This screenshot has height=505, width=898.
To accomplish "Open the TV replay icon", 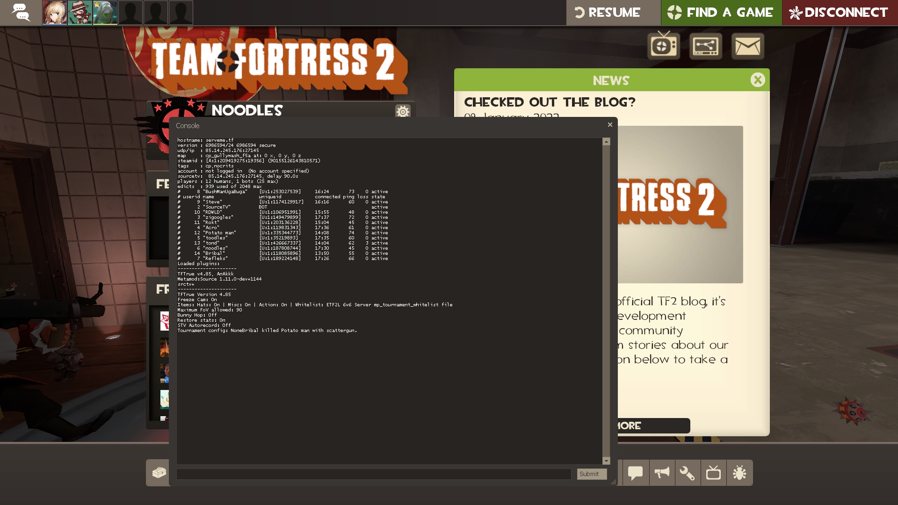I will pos(713,473).
